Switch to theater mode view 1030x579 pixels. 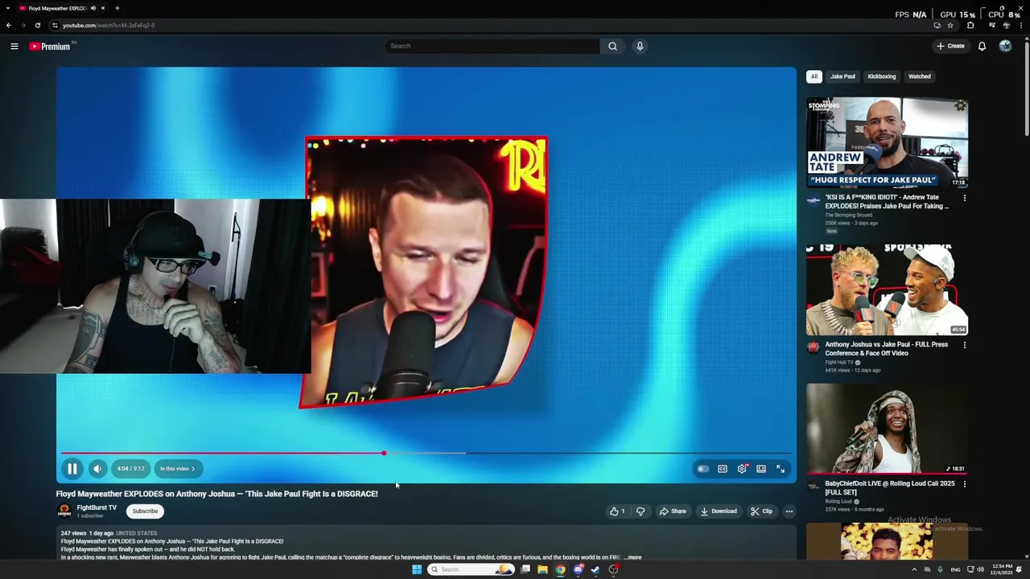click(x=761, y=469)
